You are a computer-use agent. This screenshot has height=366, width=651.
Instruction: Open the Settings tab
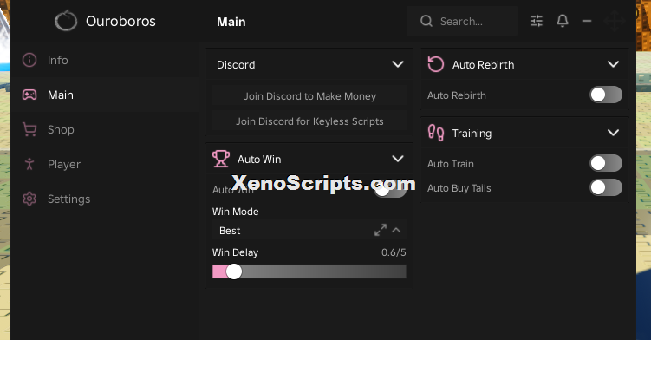point(105,199)
